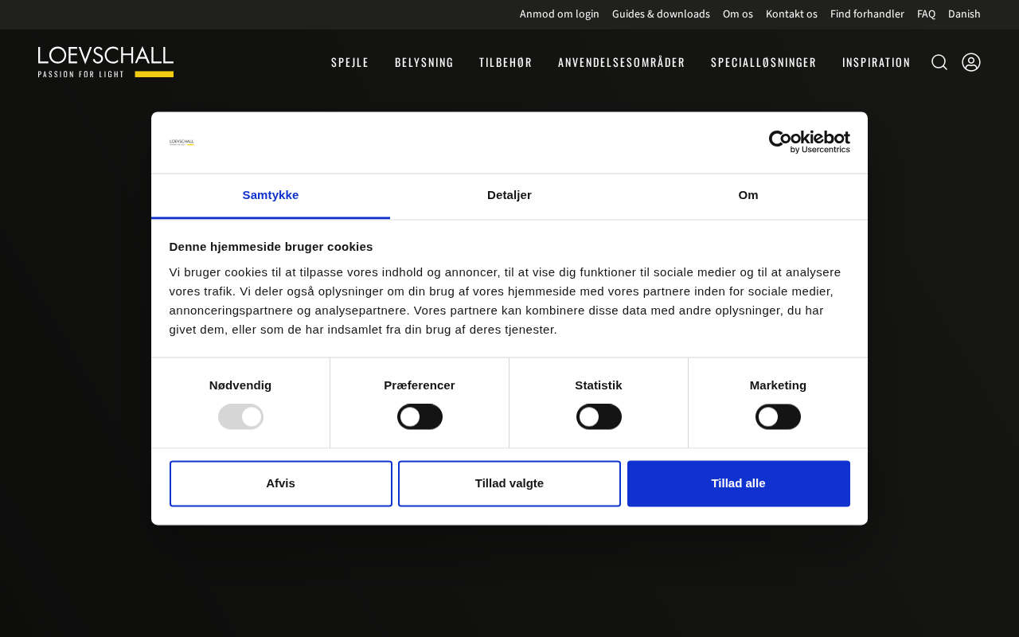Image resolution: width=1019 pixels, height=637 pixels.
Task: Open Guides & downloads link
Action: click(661, 14)
